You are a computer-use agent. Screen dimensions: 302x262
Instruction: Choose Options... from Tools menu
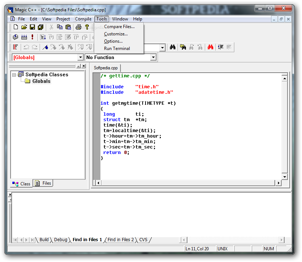coord(119,41)
